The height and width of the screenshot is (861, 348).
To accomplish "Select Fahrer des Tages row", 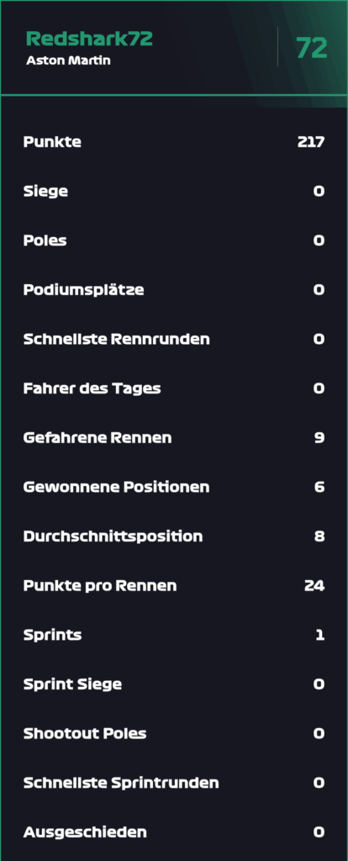I will (x=174, y=388).
